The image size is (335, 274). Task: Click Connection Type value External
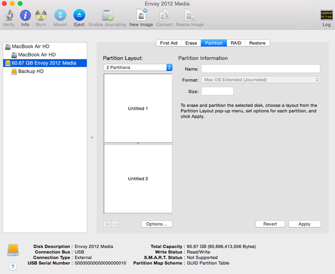(83, 258)
